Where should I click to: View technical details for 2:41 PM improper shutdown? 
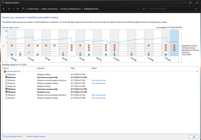click(99, 95)
